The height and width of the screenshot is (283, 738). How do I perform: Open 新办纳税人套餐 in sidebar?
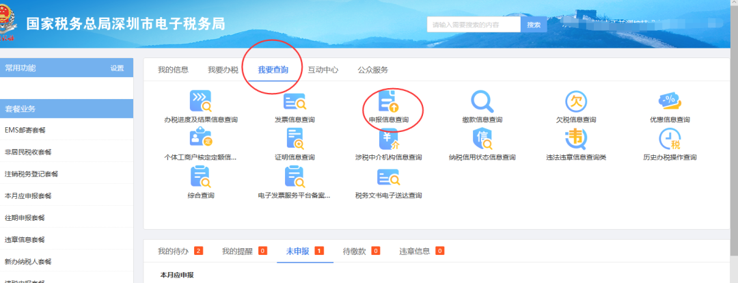coord(66,261)
